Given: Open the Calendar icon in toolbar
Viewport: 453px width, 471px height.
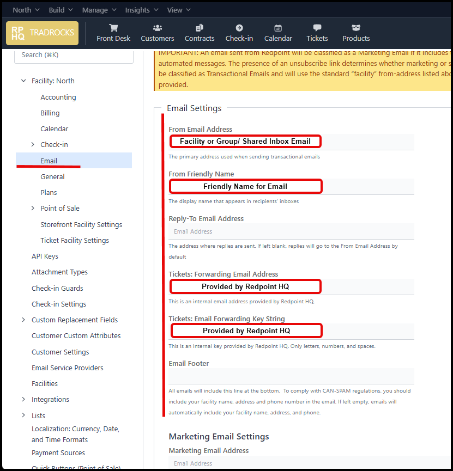Looking at the screenshot, I should click(278, 28).
